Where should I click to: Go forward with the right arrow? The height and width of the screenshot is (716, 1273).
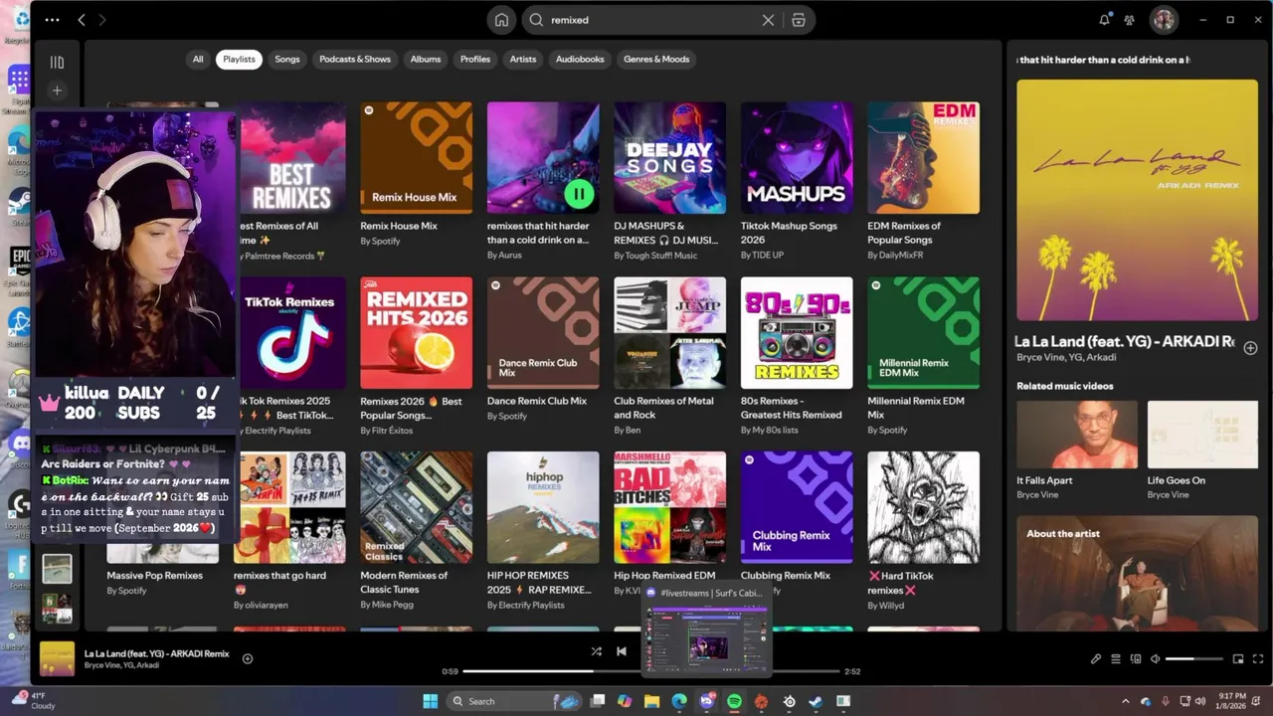pyautogui.click(x=101, y=20)
